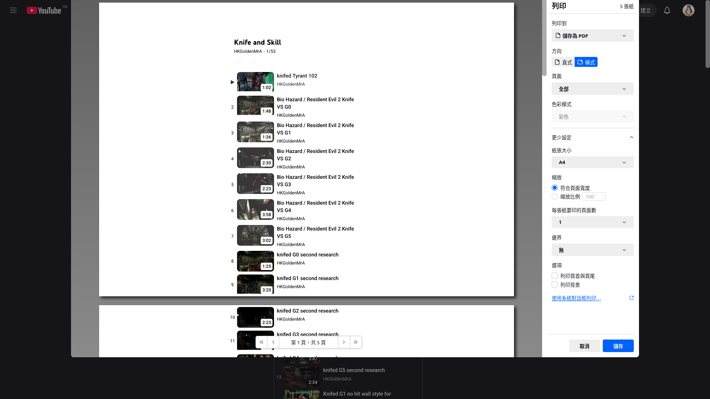Viewport: 710px width, 399px height.
Task: Click the knifed G1 second research thumbnail
Action: (x=256, y=284)
